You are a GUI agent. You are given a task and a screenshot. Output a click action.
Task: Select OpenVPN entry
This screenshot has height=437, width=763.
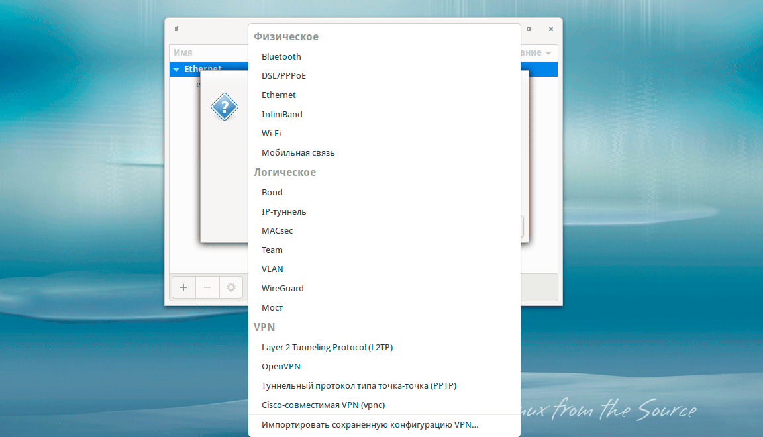click(x=384, y=366)
